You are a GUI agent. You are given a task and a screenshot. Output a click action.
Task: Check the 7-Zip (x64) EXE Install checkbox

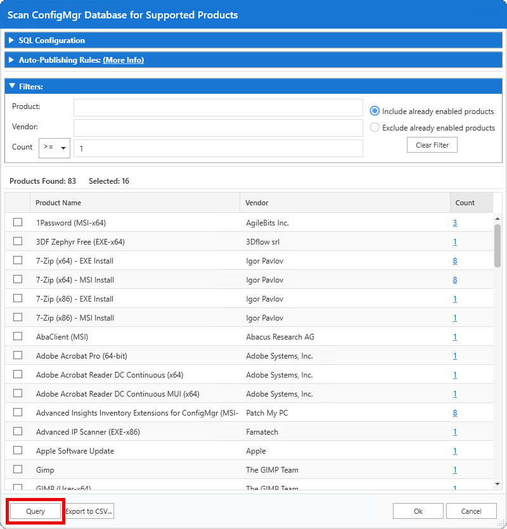[17, 260]
